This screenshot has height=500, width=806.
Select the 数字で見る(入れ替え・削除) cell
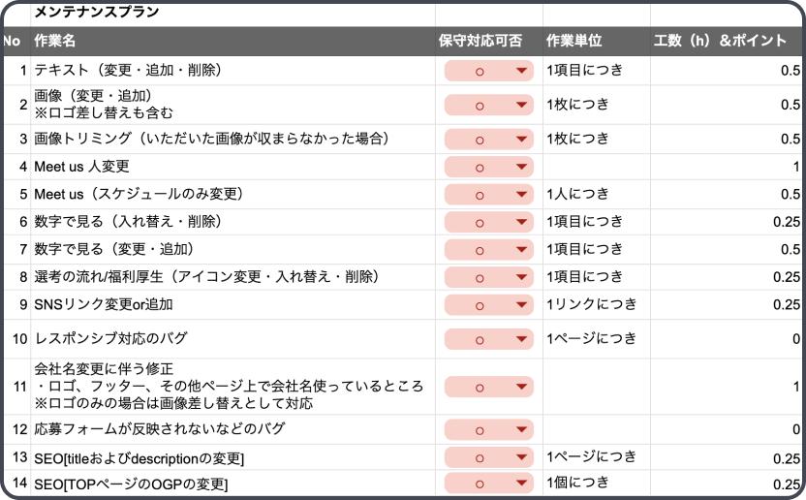(x=232, y=222)
